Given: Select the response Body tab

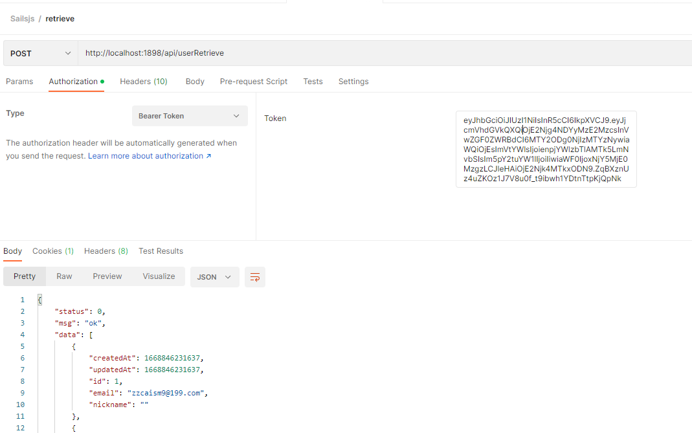Looking at the screenshot, I should point(12,251).
